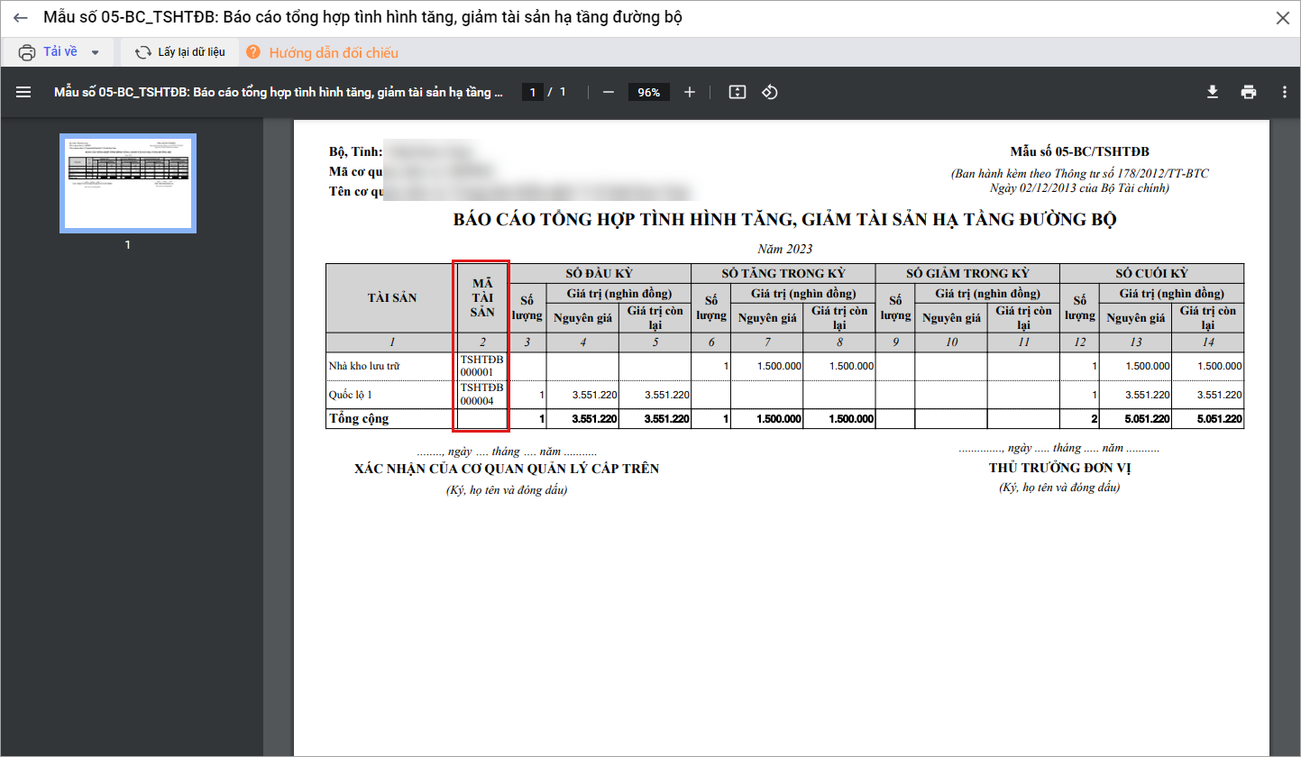Rotate the document counterclockwise
The width and height of the screenshot is (1301, 757).
[x=769, y=92]
